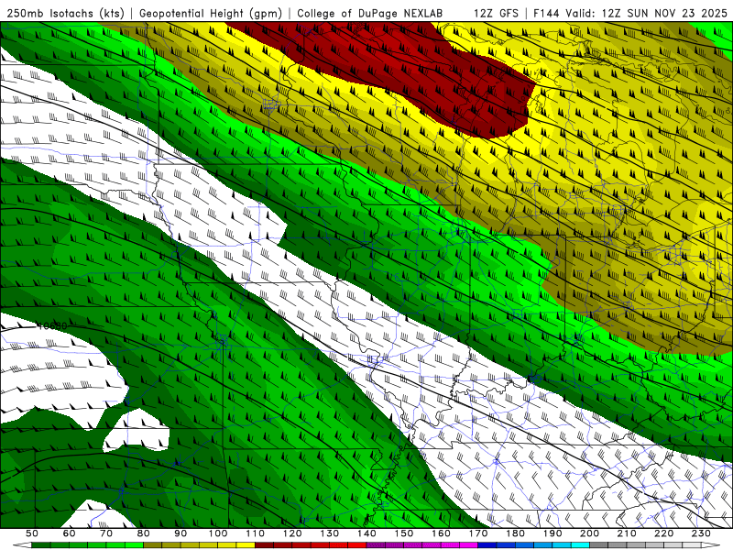Click the bright yellow legend swatch left of 110

246,545
